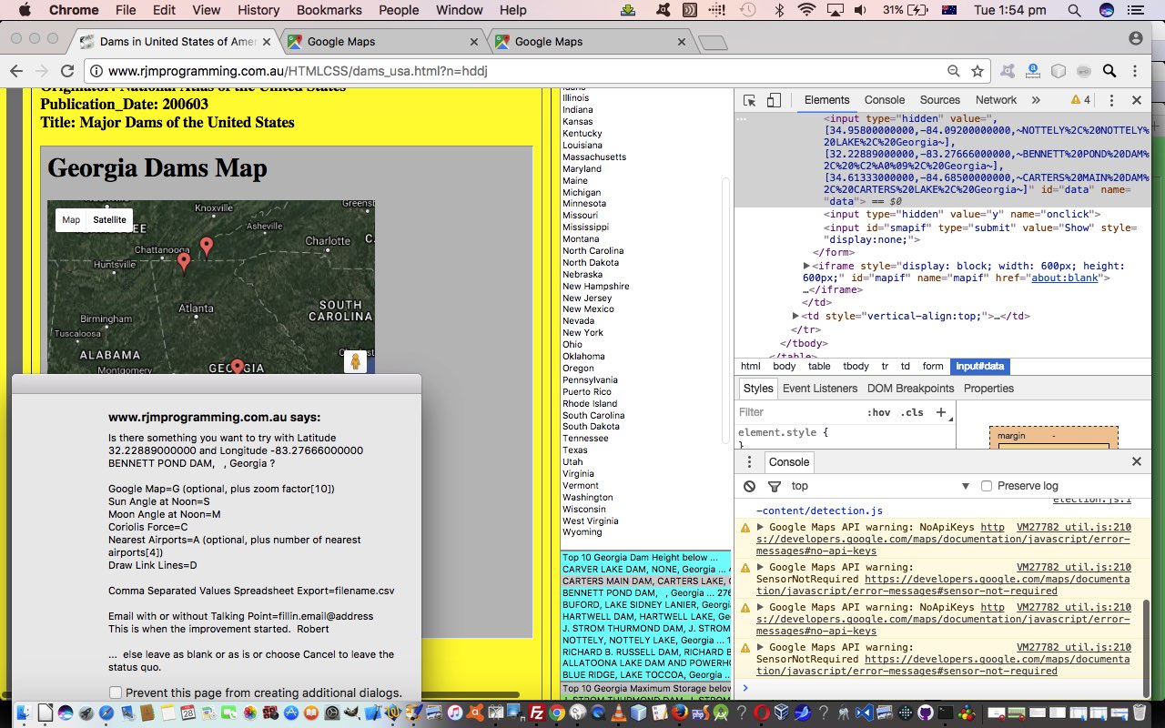Click the state list vertical scrollbar
This screenshot has width=1165, height=728.
725,309
